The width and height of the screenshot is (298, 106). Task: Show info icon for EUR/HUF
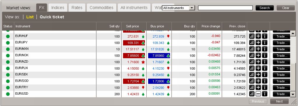coord(264,36)
